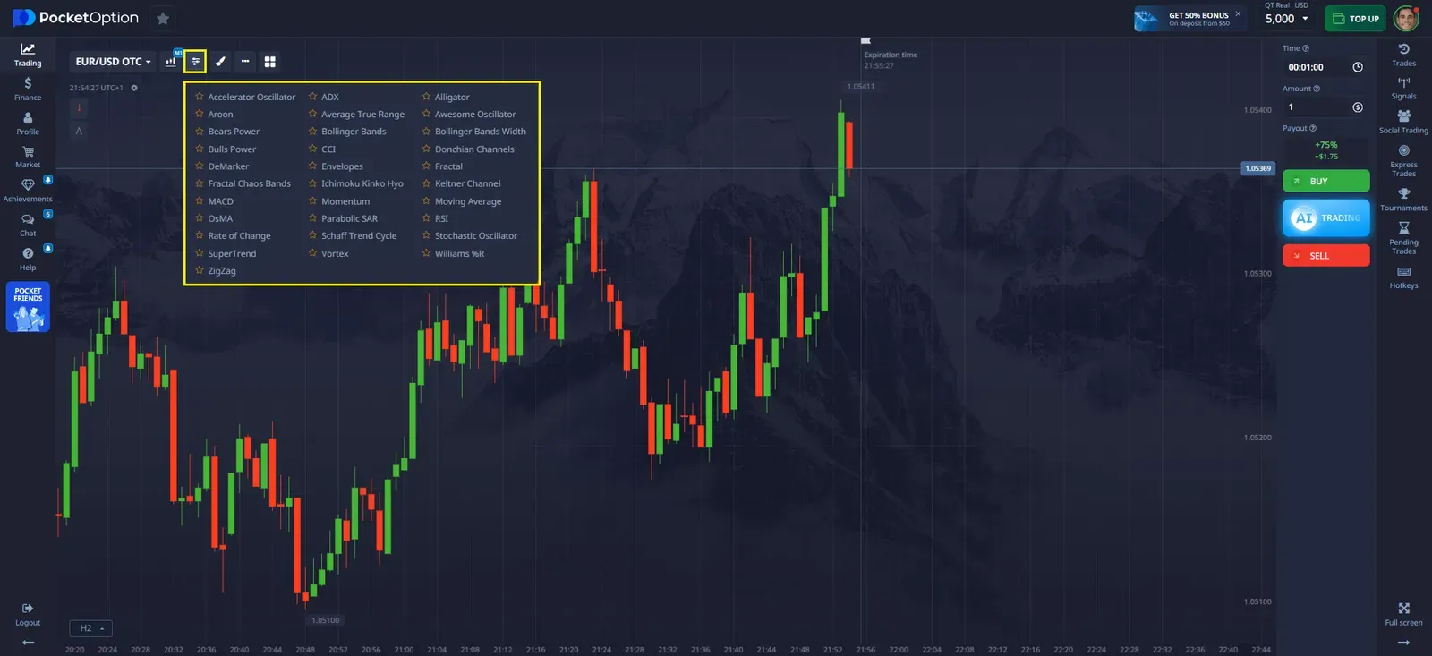Open the chart type toolbar icon

pyautogui.click(x=171, y=62)
